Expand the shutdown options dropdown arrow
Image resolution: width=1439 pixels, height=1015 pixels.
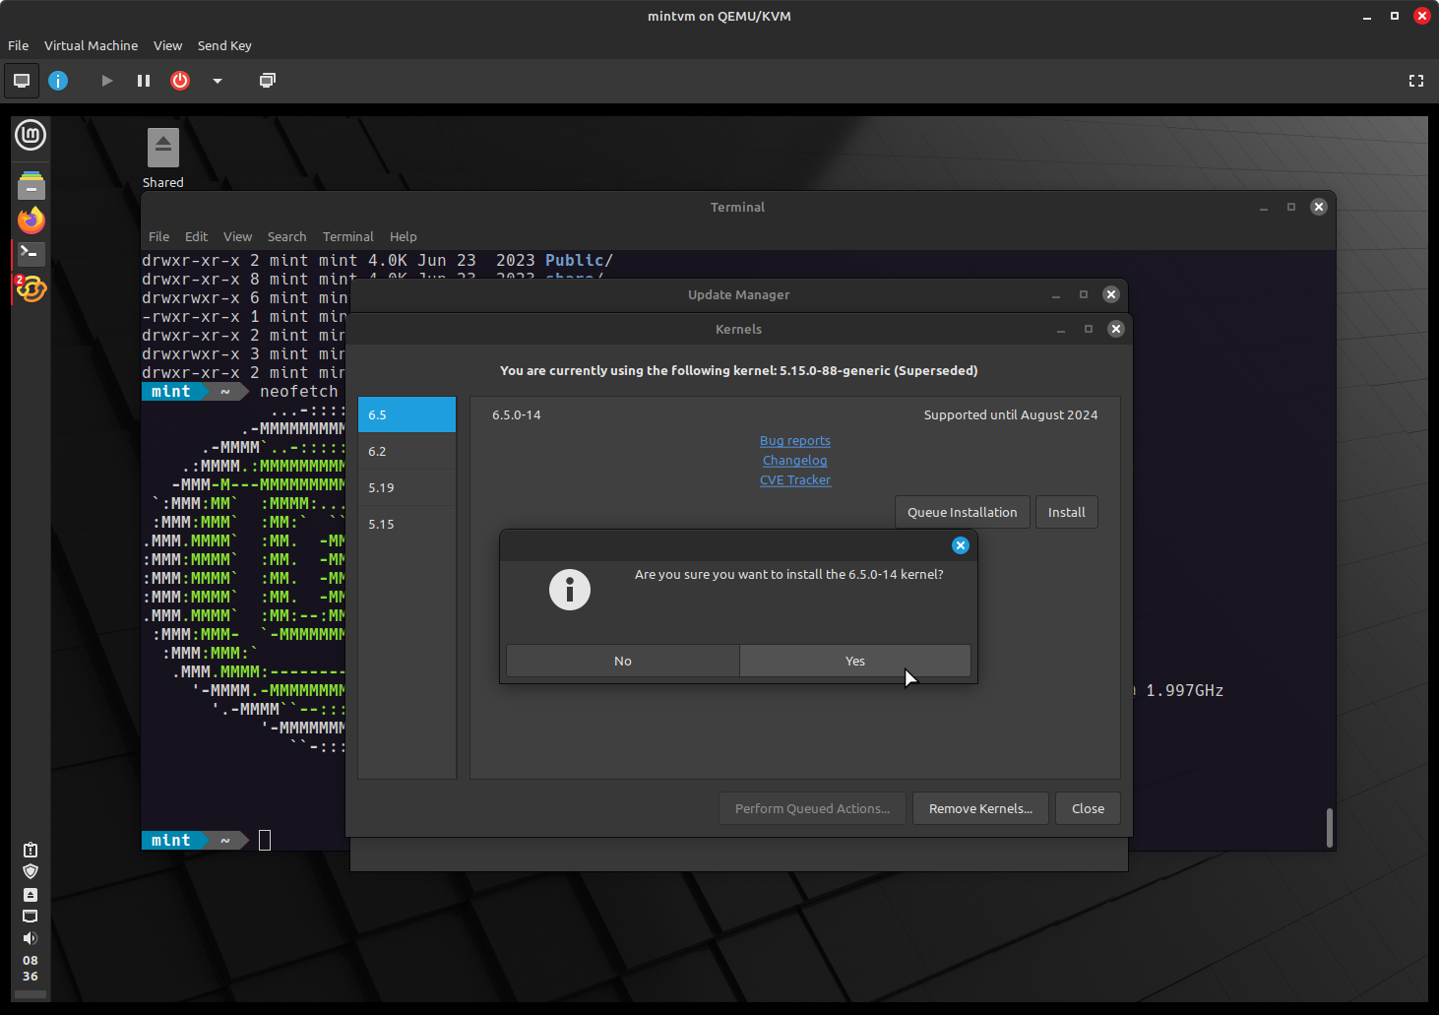coord(218,81)
